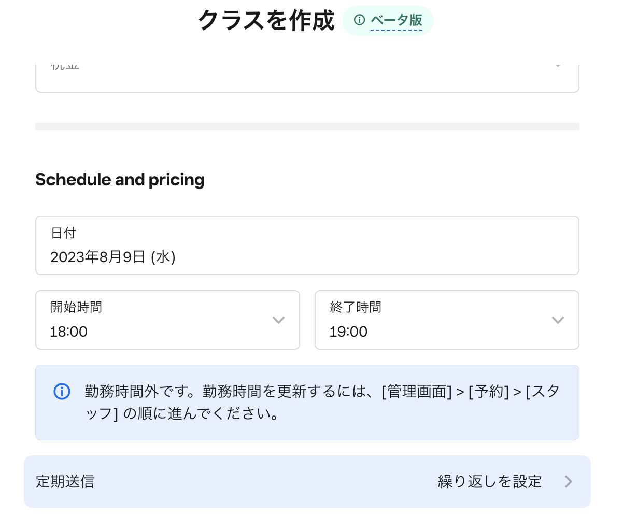Click the Schedule and pricing heading
The height and width of the screenshot is (517, 623).
(x=120, y=180)
